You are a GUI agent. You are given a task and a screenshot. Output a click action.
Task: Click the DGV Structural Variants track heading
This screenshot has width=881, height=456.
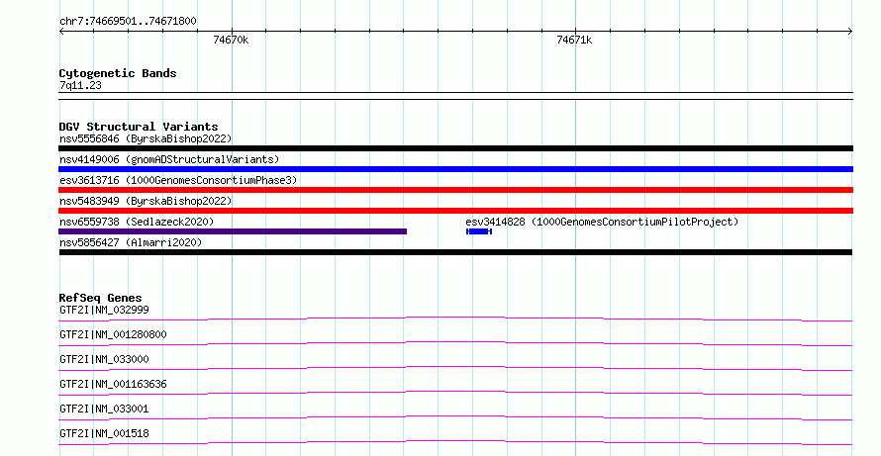tap(139, 127)
